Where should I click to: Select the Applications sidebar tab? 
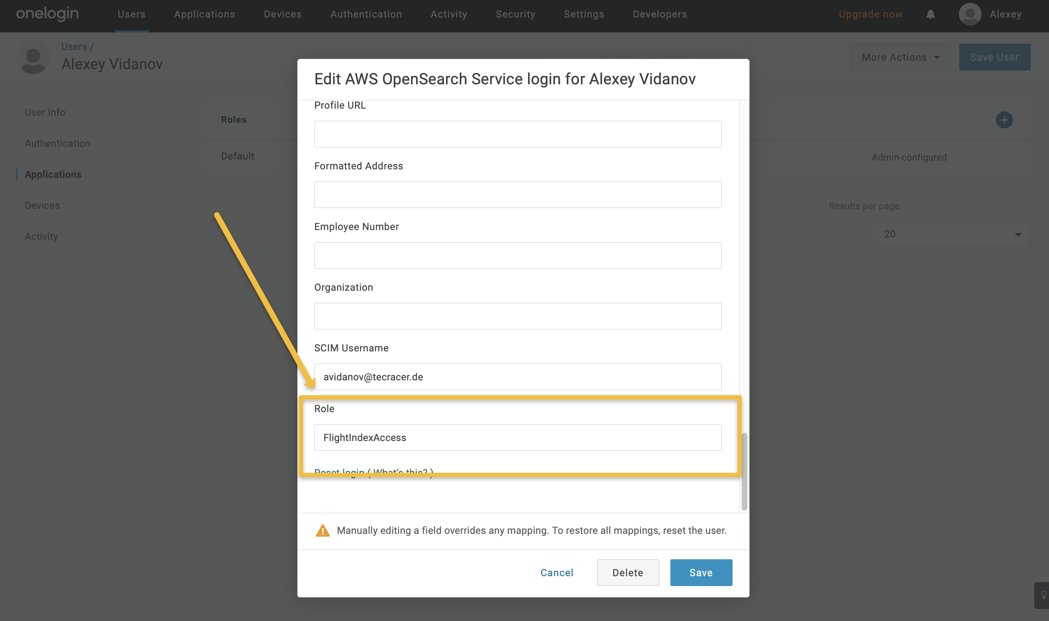point(53,174)
